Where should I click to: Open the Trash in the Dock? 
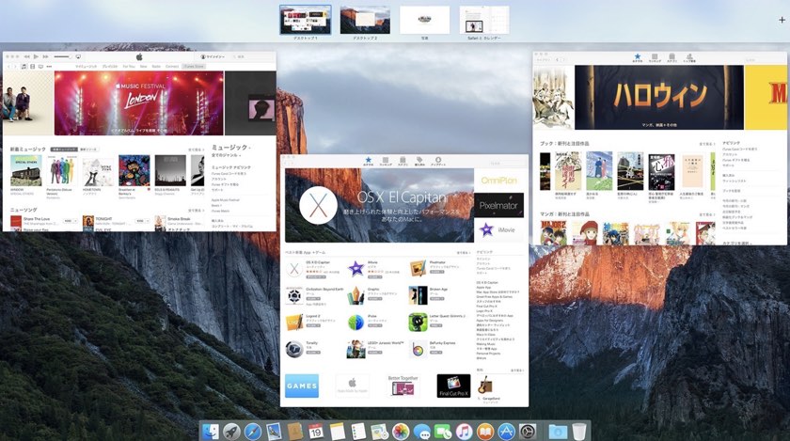(579, 432)
